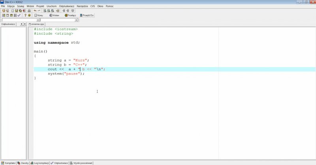Click the Find magnifier icon in the toolbar
The width and height of the screenshot is (316, 165).
coord(45,11)
